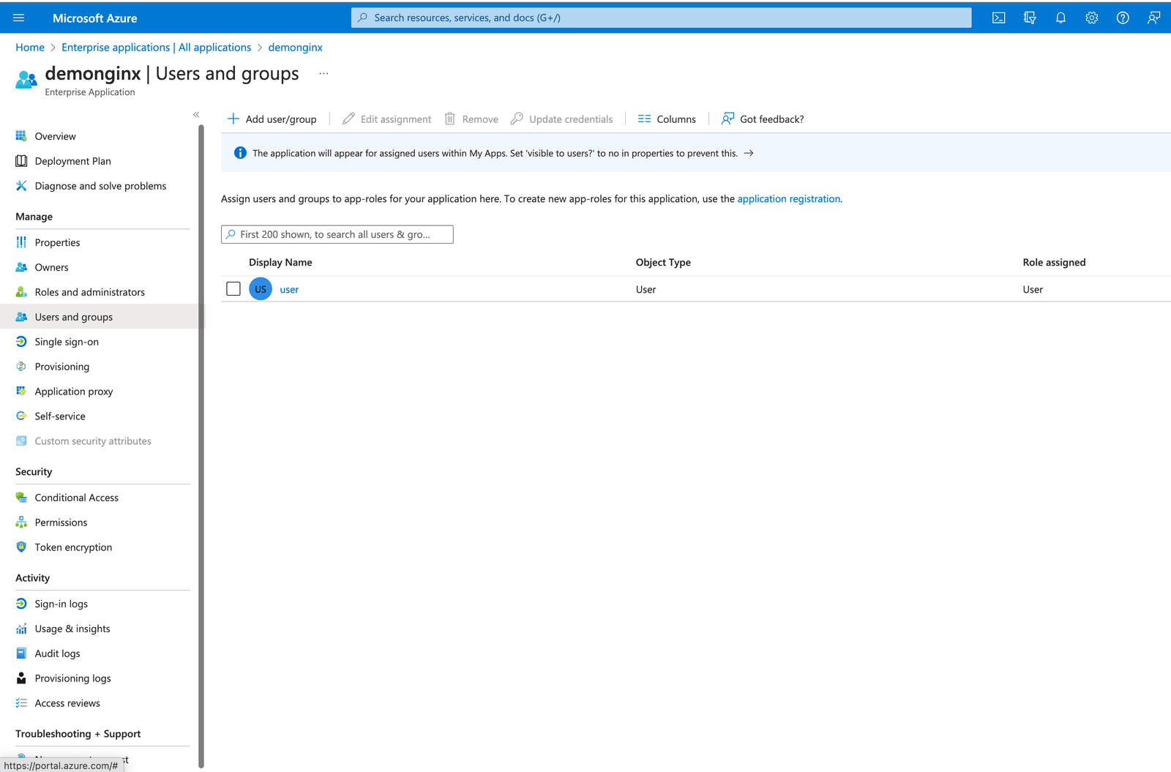Open the application registration link
Viewport: 1171px width, 772px height.
(x=788, y=199)
